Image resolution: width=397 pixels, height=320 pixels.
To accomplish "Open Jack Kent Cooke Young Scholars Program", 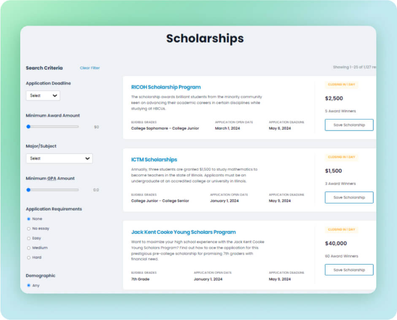I will tap(183, 232).
